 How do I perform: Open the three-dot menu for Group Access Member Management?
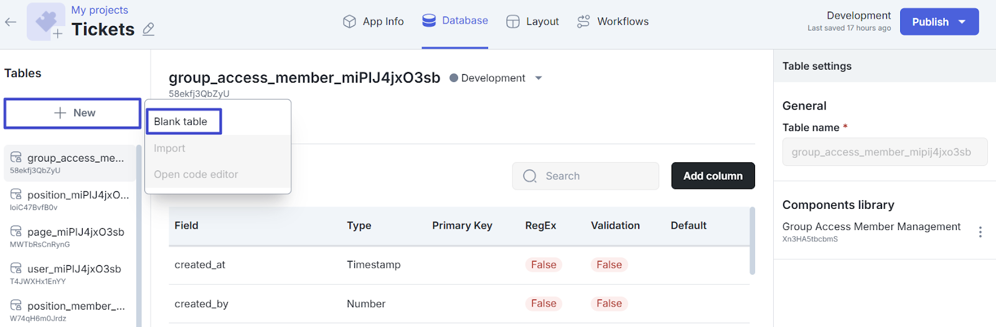(980, 232)
